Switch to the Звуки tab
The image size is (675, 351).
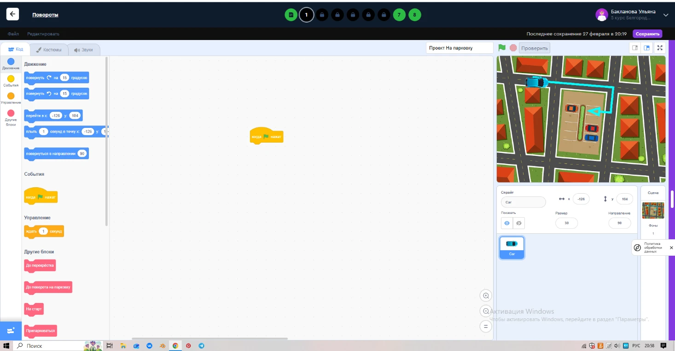pos(83,50)
